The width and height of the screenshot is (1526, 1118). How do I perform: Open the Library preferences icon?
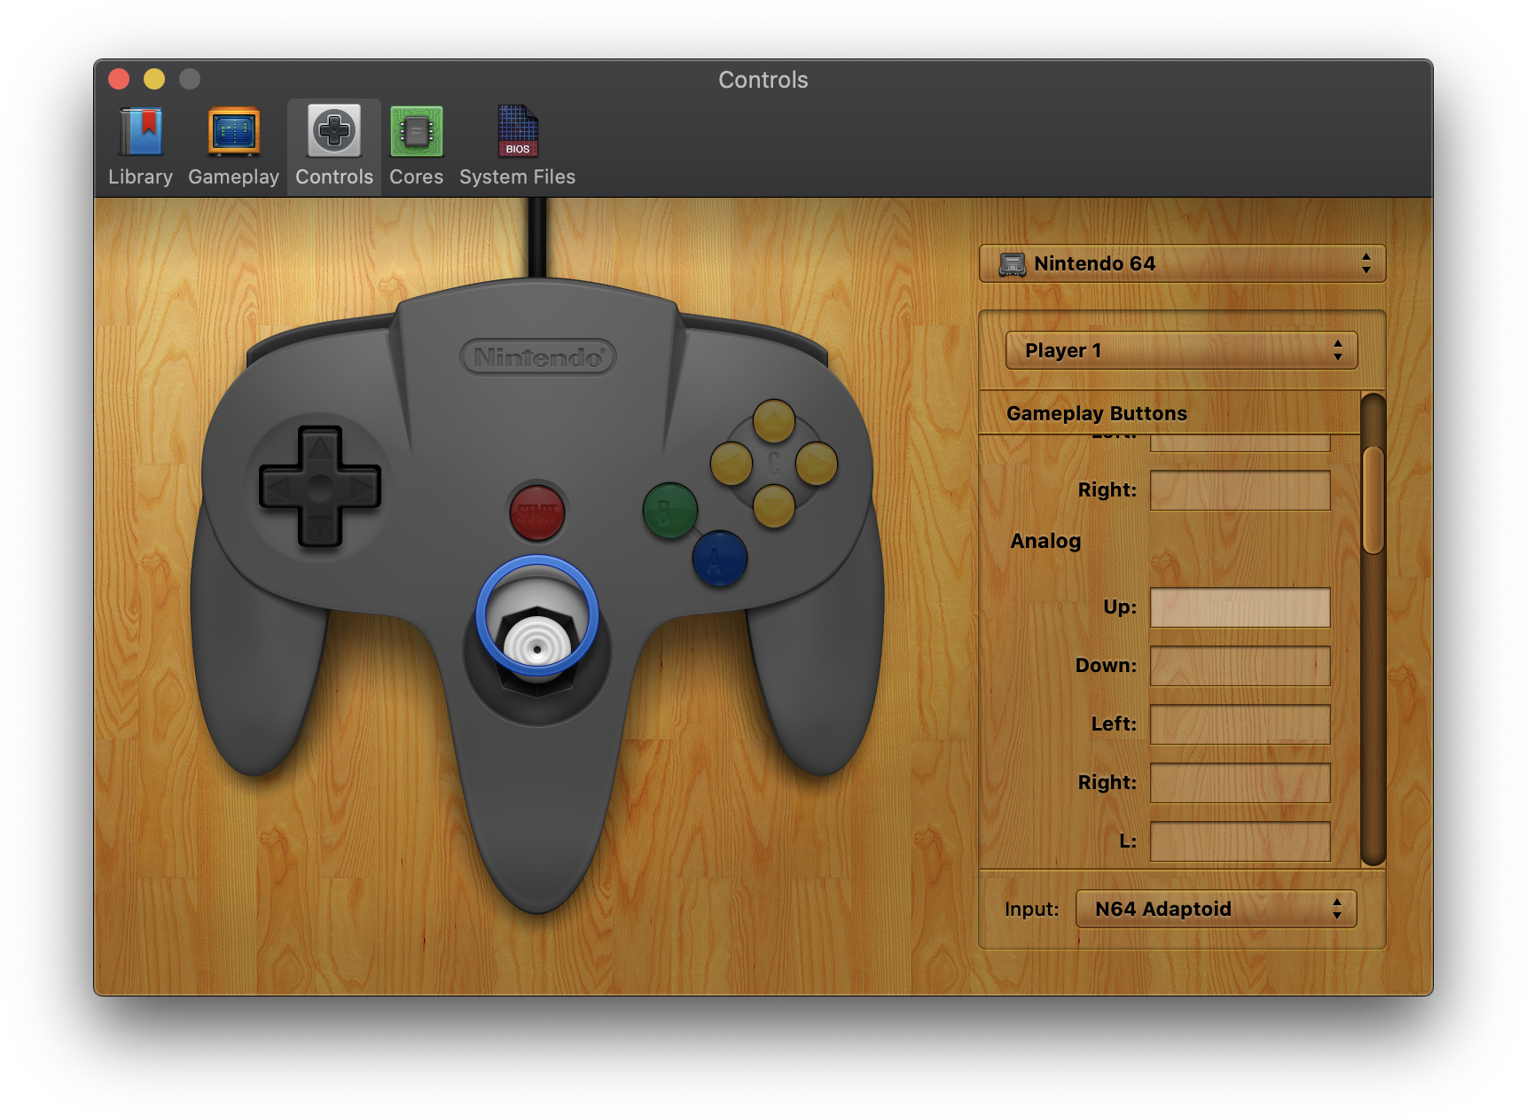(140, 146)
